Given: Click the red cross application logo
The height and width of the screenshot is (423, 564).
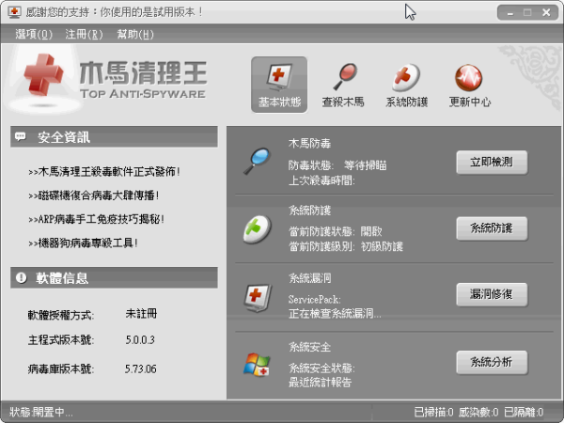Looking at the screenshot, I should (43, 75).
